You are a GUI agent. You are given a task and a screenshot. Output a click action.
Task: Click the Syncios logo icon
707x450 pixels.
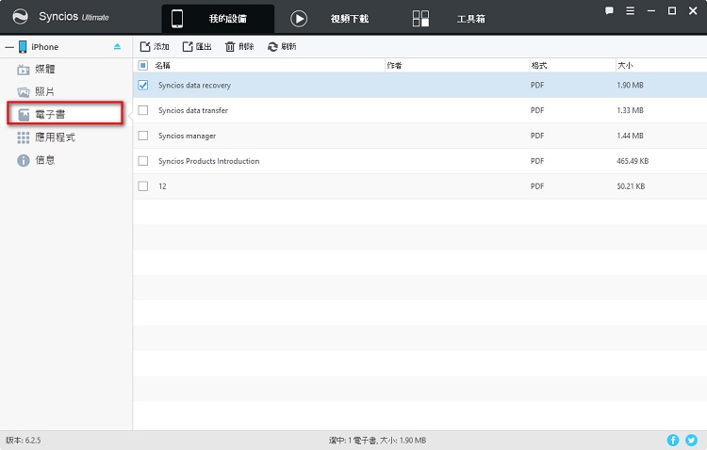(20, 17)
